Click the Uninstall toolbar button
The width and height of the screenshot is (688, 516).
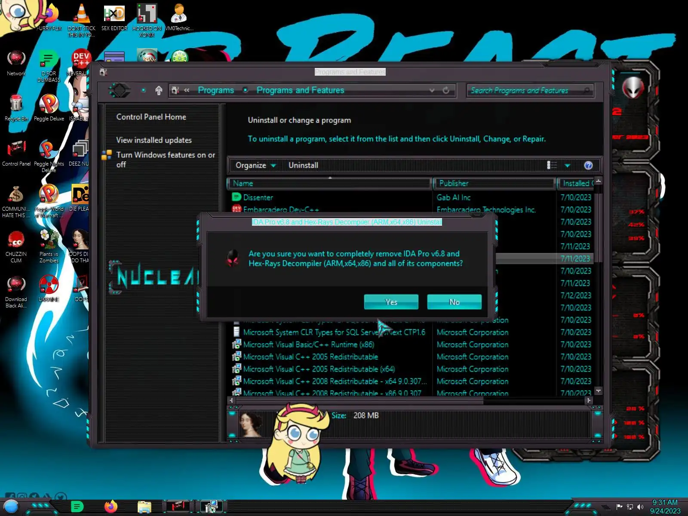pyautogui.click(x=303, y=165)
